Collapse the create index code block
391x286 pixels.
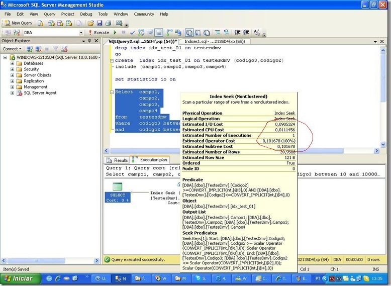pos(111,60)
